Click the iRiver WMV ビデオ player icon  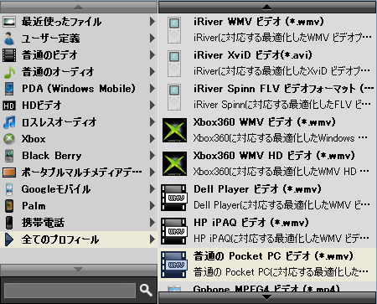(174, 30)
